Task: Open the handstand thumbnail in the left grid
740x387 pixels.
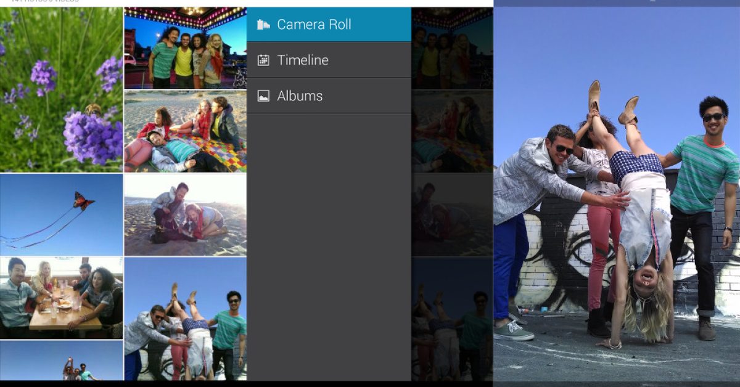Action: coord(185,319)
